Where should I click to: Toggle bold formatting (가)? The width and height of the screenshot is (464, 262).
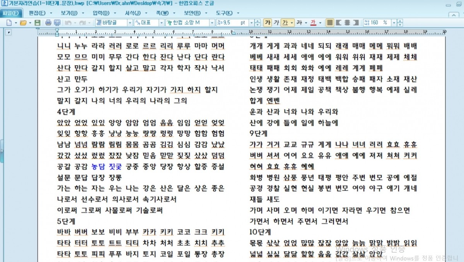click(x=268, y=23)
